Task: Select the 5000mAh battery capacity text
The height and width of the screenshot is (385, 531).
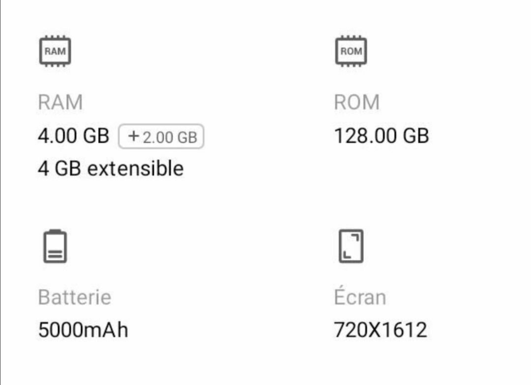Action: 83,330
